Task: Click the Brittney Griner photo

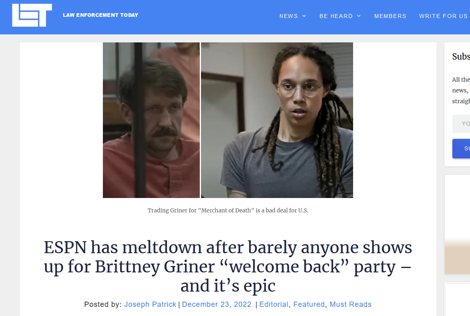Action: tap(277, 120)
